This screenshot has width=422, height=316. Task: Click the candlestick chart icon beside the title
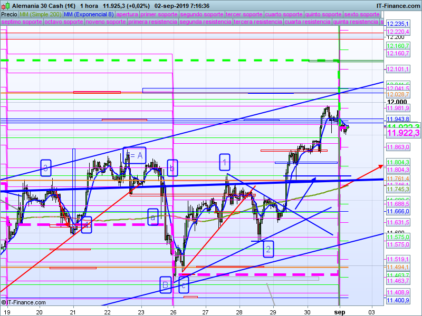5,6
